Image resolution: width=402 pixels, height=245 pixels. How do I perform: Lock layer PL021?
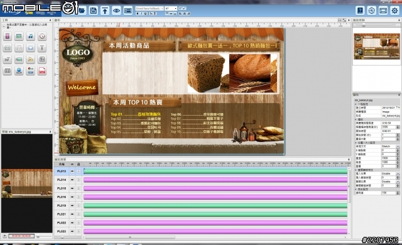[79, 214]
